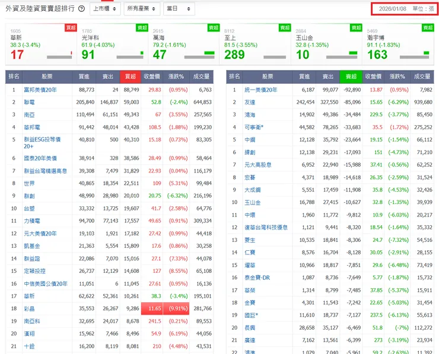Sort net-sell table by 收盤價 header
The image size is (439, 354).
point(373,76)
